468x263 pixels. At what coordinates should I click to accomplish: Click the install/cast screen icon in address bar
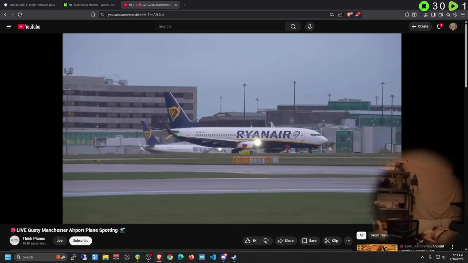click(x=332, y=15)
